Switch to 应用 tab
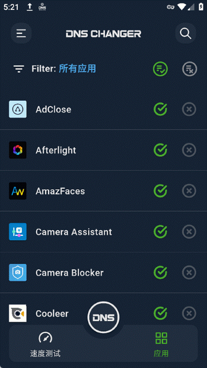Image resolution: width=207 pixels, height=368 pixels. (161, 344)
